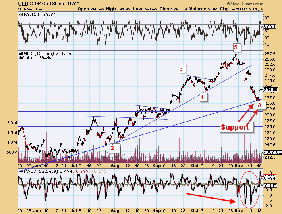
Task: Click the 500K volume axis label
Action: point(12,153)
